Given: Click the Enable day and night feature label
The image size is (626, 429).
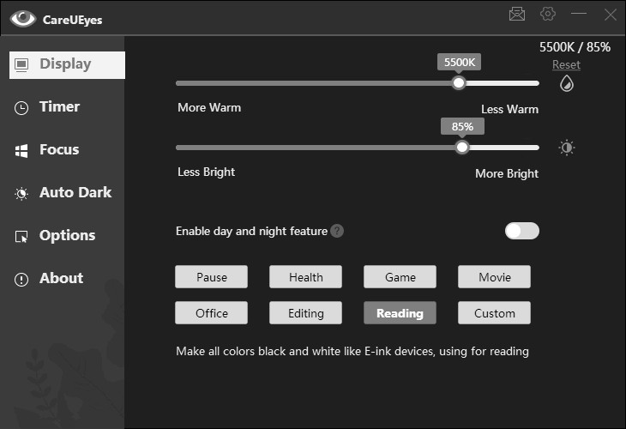Looking at the screenshot, I should coord(251,231).
